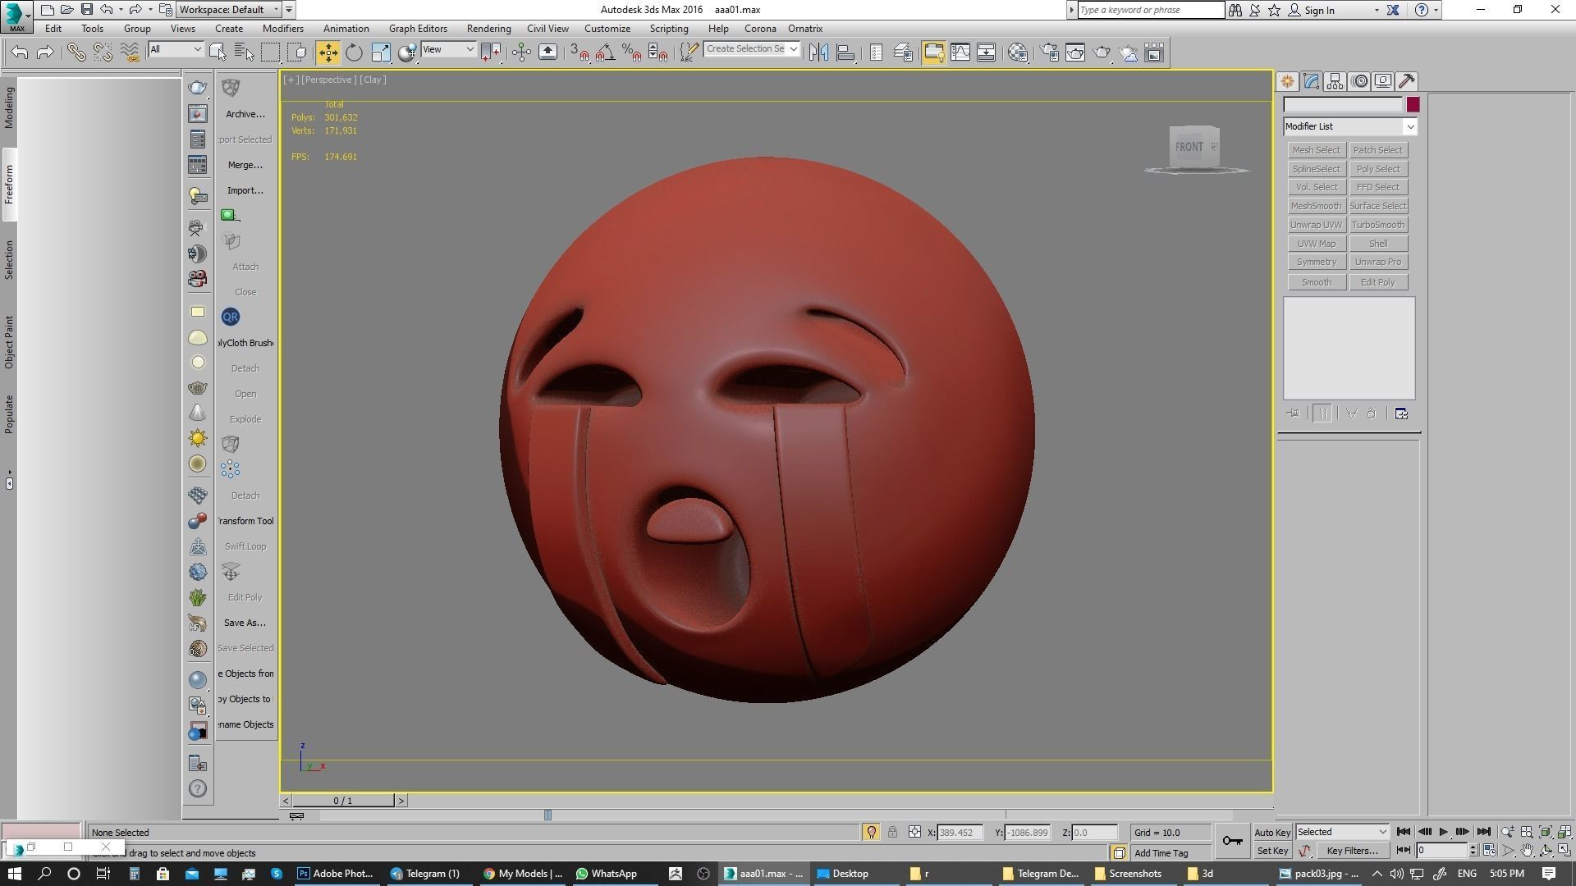
Task: Click the Play Animation button
Action: click(x=1443, y=832)
